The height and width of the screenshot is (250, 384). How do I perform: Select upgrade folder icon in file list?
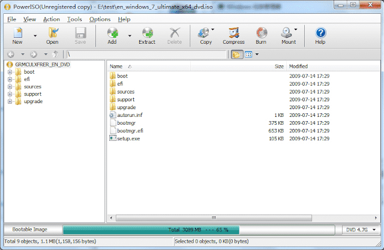[x=113, y=107]
